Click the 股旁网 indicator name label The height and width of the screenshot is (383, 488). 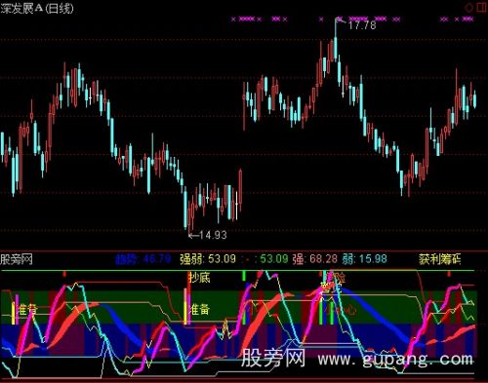(17, 259)
